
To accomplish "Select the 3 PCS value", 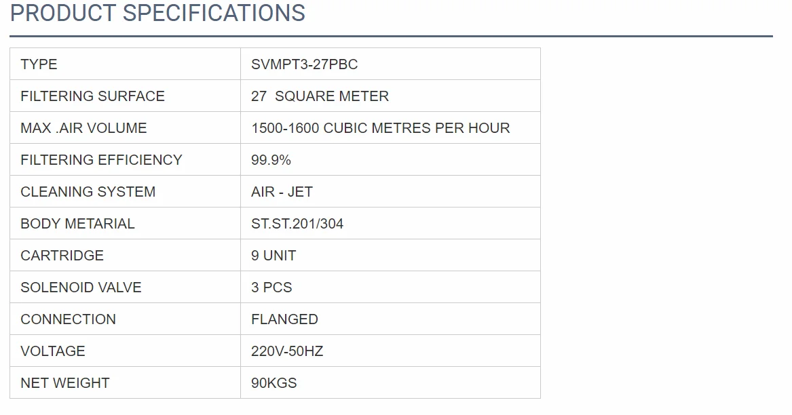I will point(271,288).
